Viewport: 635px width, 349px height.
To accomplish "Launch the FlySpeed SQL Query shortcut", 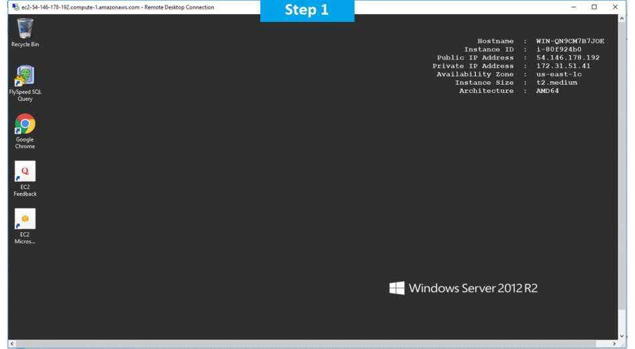I will click(25, 77).
